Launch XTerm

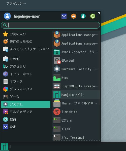coord(76,129)
